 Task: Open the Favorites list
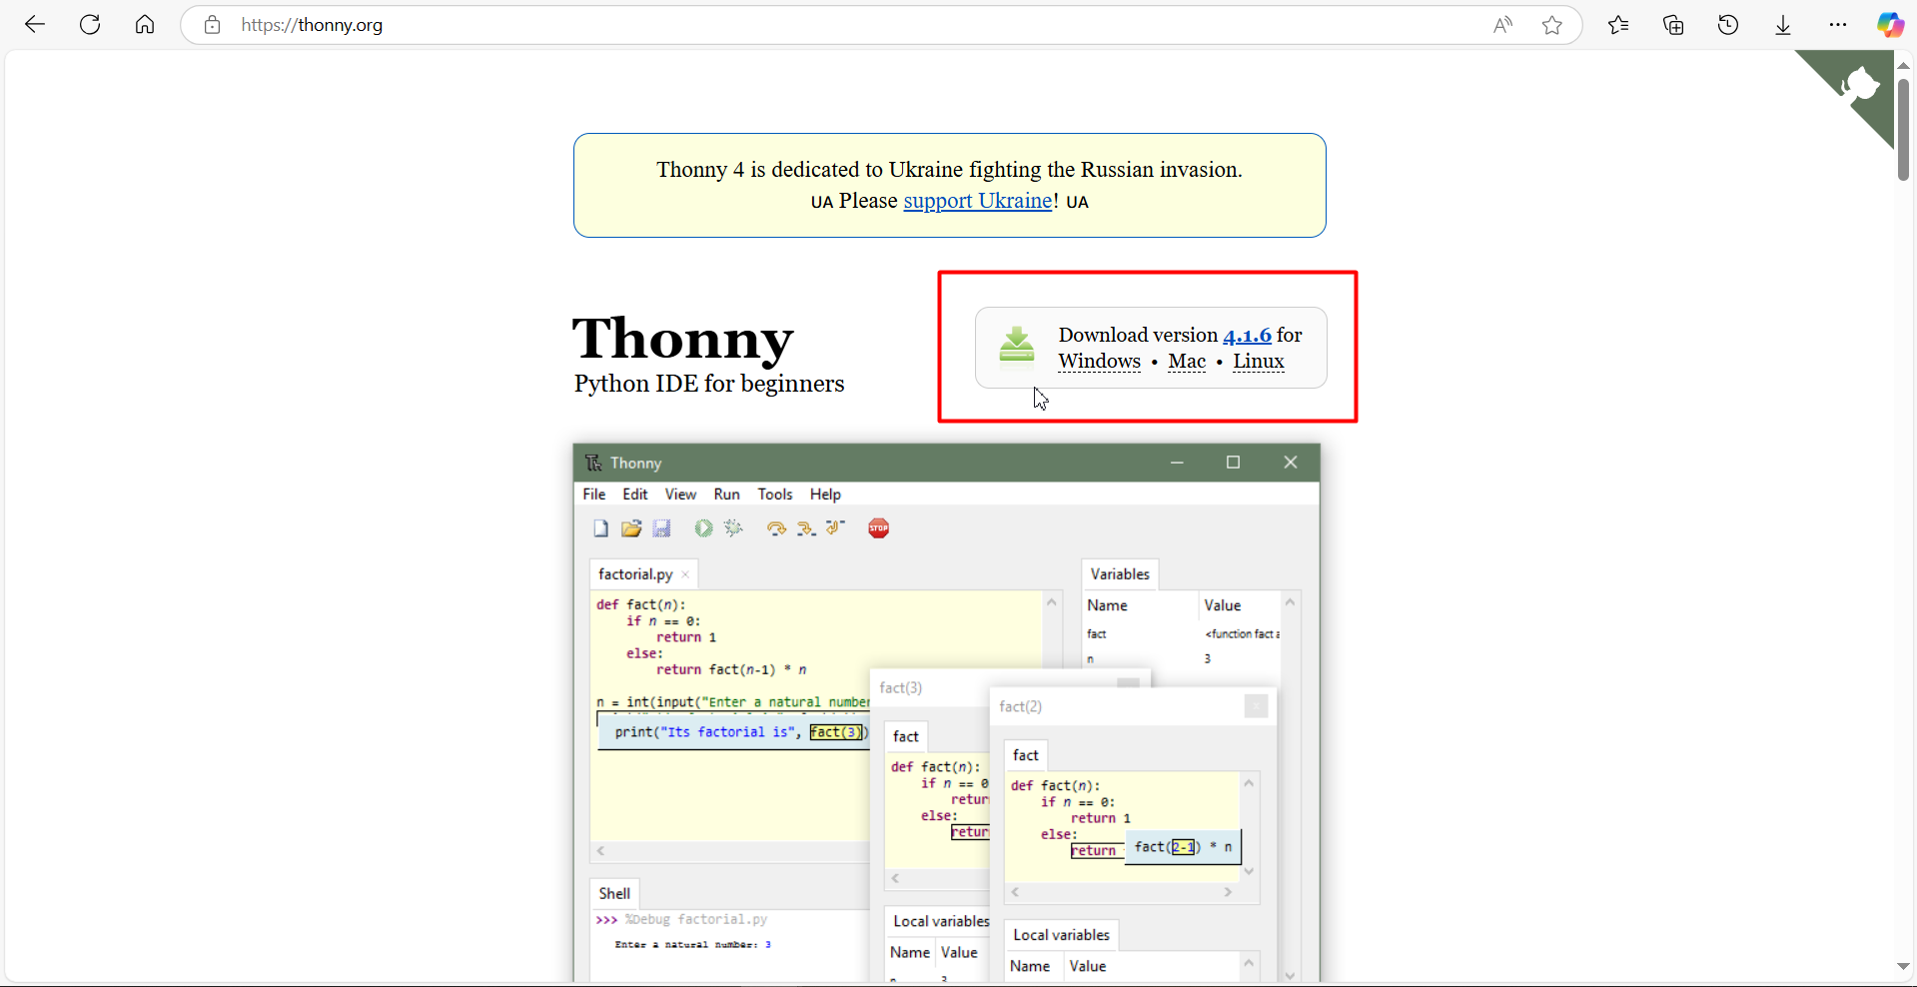point(1618,25)
